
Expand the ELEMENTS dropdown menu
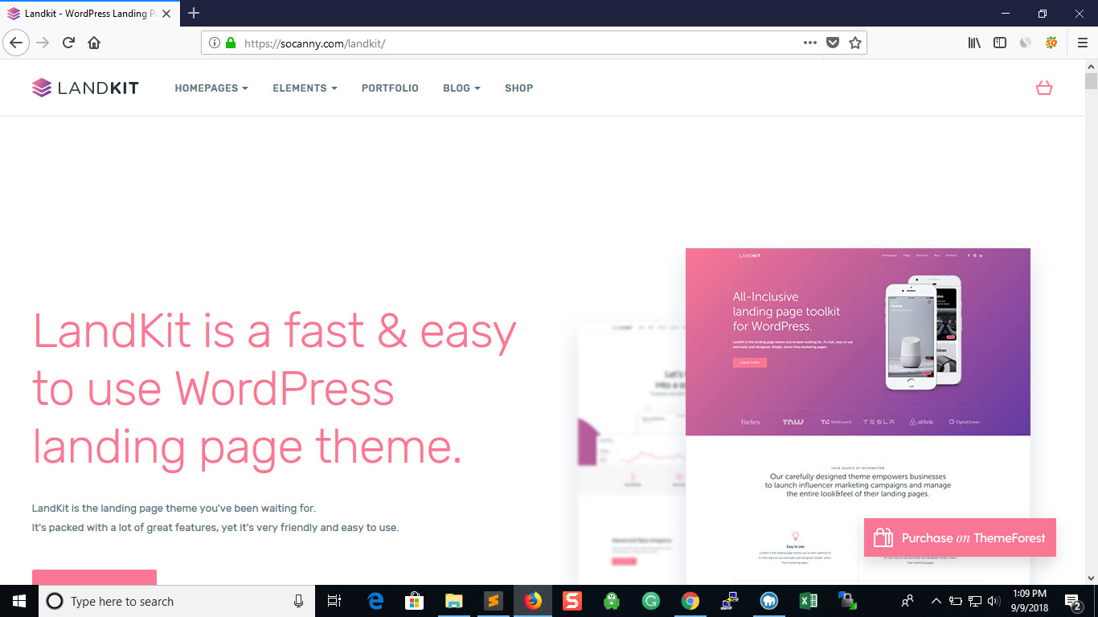(305, 88)
